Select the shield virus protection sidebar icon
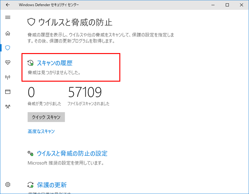This screenshot has width=249, height=194. pyautogui.click(x=7, y=48)
